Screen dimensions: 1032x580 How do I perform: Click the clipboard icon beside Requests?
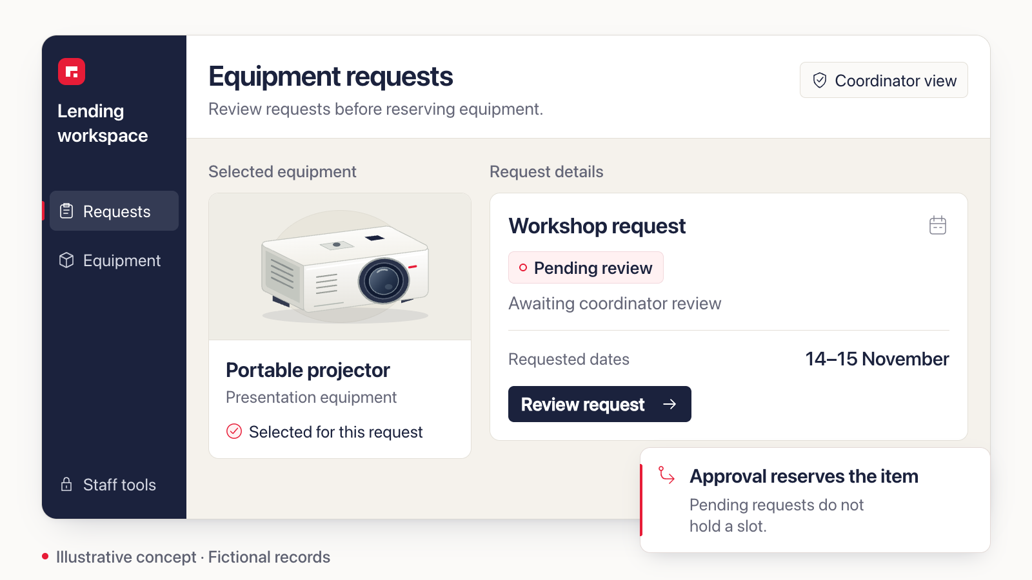[x=66, y=211]
